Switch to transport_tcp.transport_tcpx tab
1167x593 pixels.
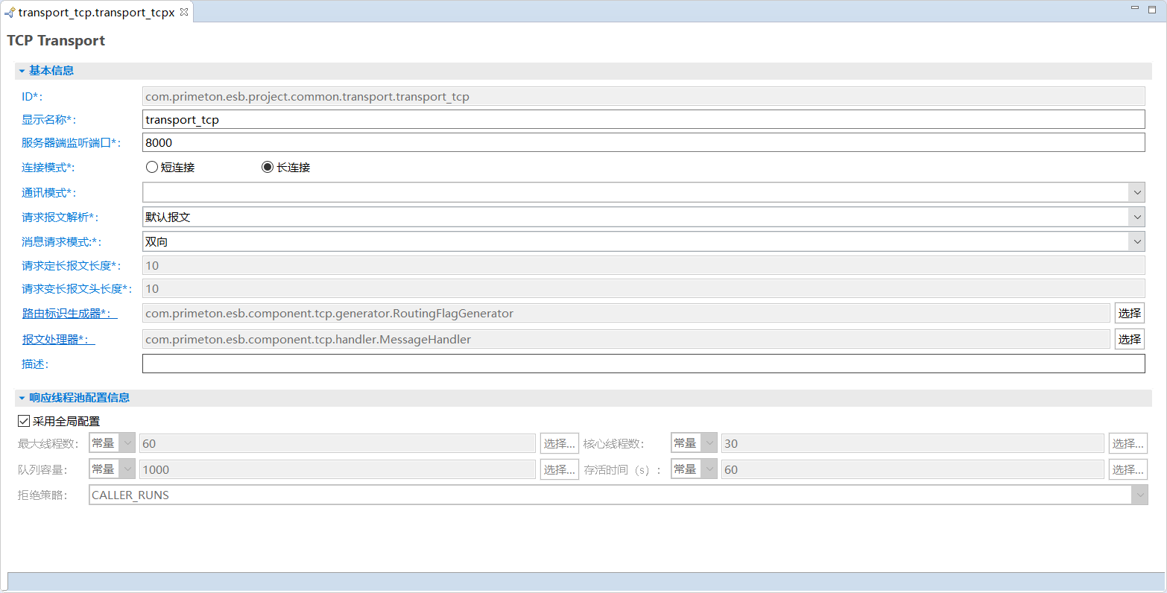pos(96,13)
